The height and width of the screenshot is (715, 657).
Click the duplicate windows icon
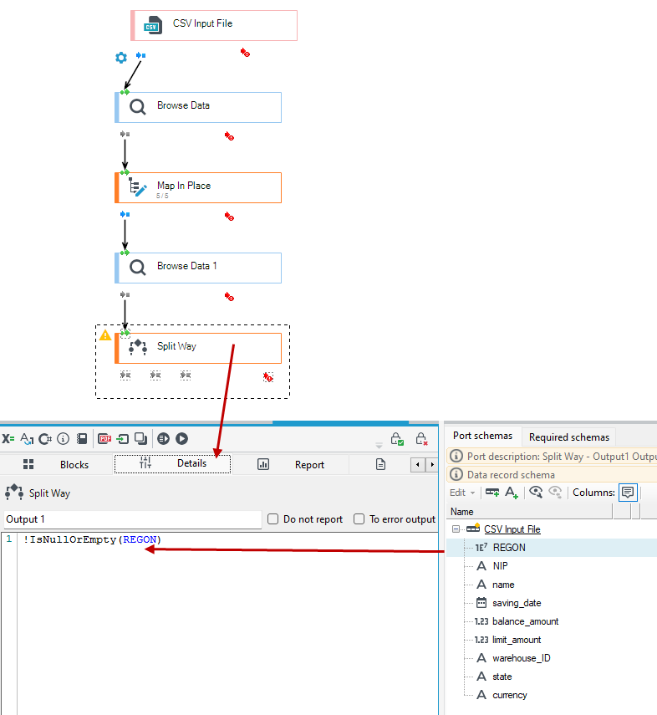point(141,439)
